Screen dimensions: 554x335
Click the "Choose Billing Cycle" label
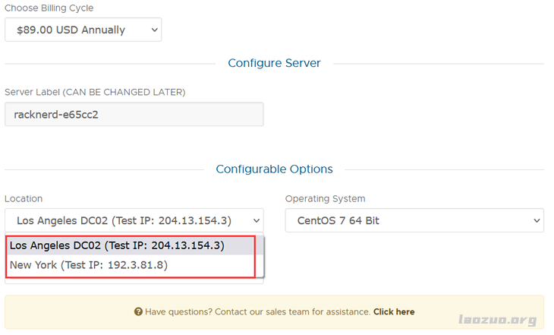click(x=49, y=8)
